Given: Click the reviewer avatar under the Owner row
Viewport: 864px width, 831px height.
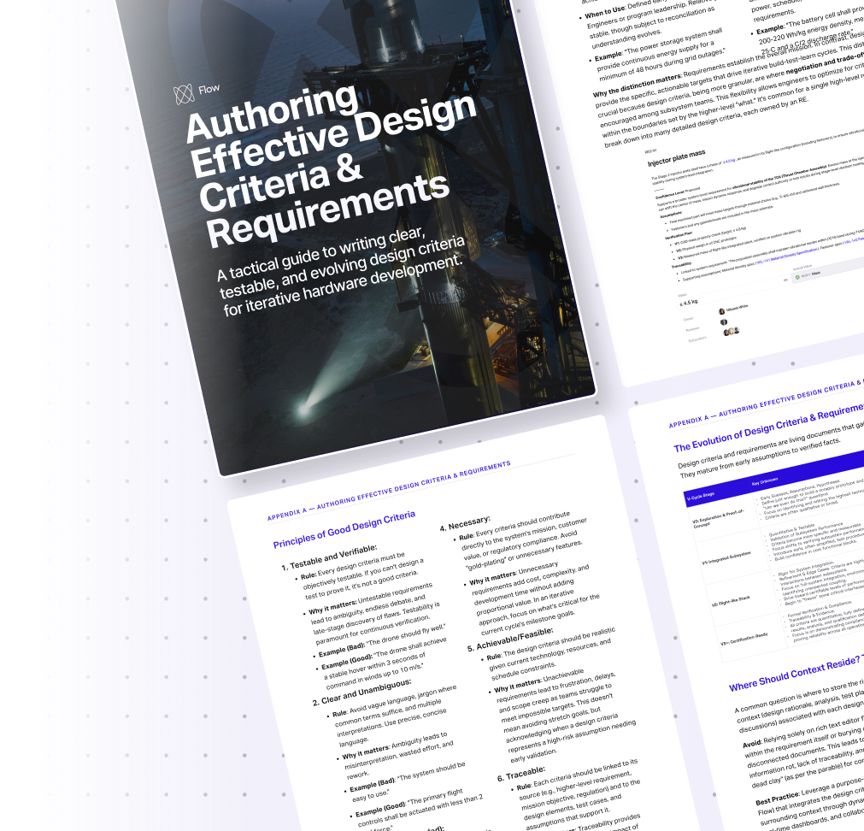Looking at the screenshot, I should [722, 322].
